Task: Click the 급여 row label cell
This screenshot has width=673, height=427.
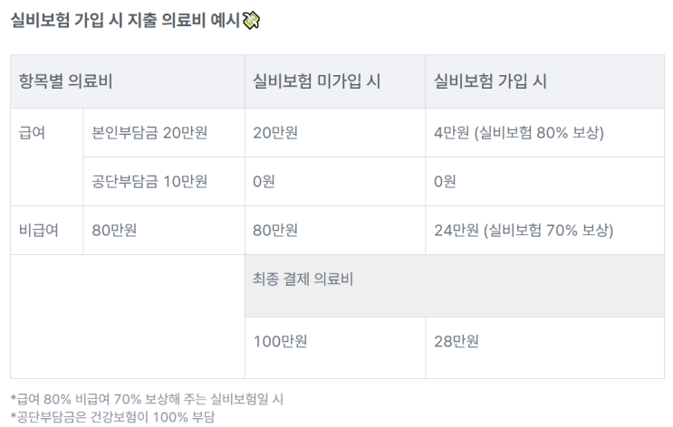Action: coord(47,157)
